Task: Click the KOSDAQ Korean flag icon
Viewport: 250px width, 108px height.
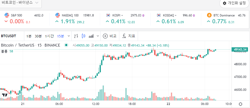Action: (159, 15)
